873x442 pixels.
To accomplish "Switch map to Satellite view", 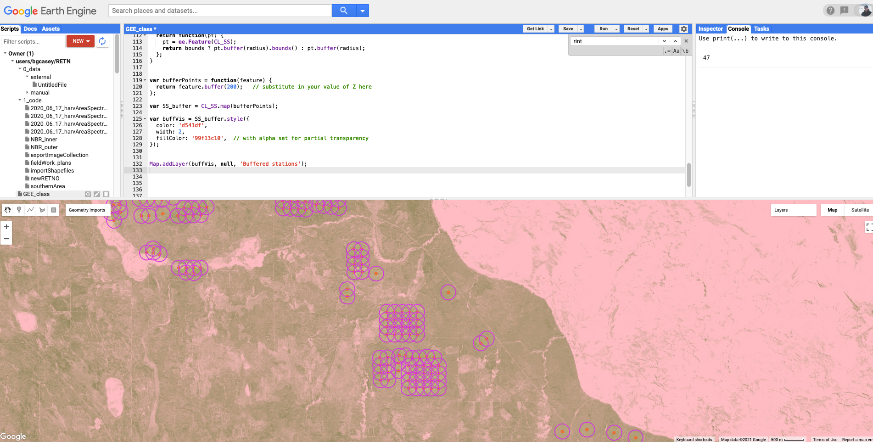I will pyautogui.click(x=860, y=210).
